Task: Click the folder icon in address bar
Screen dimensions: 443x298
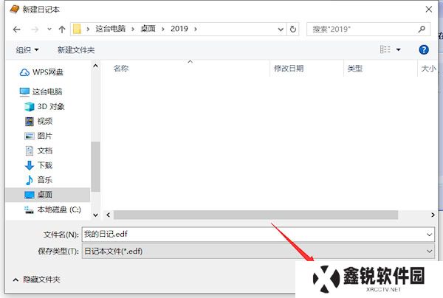Action: (x=77, y=29)
